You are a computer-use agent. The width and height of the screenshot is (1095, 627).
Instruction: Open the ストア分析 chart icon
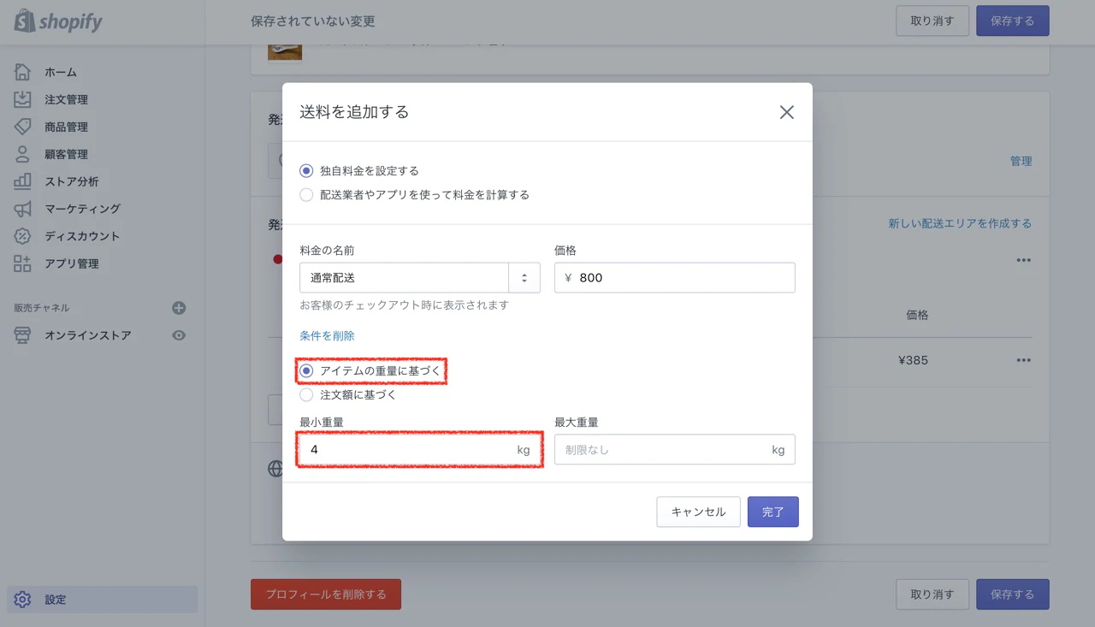(23, 181)
